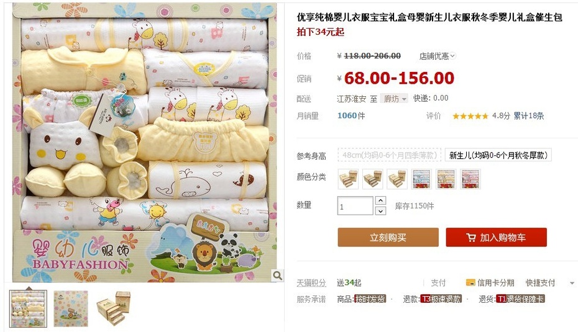Viewport: 578px width, 332px height.
Task: Select second thumbnail showing floral box cover
Action: pos(71,308)
